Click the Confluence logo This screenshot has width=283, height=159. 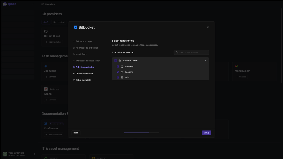(46, 124)
